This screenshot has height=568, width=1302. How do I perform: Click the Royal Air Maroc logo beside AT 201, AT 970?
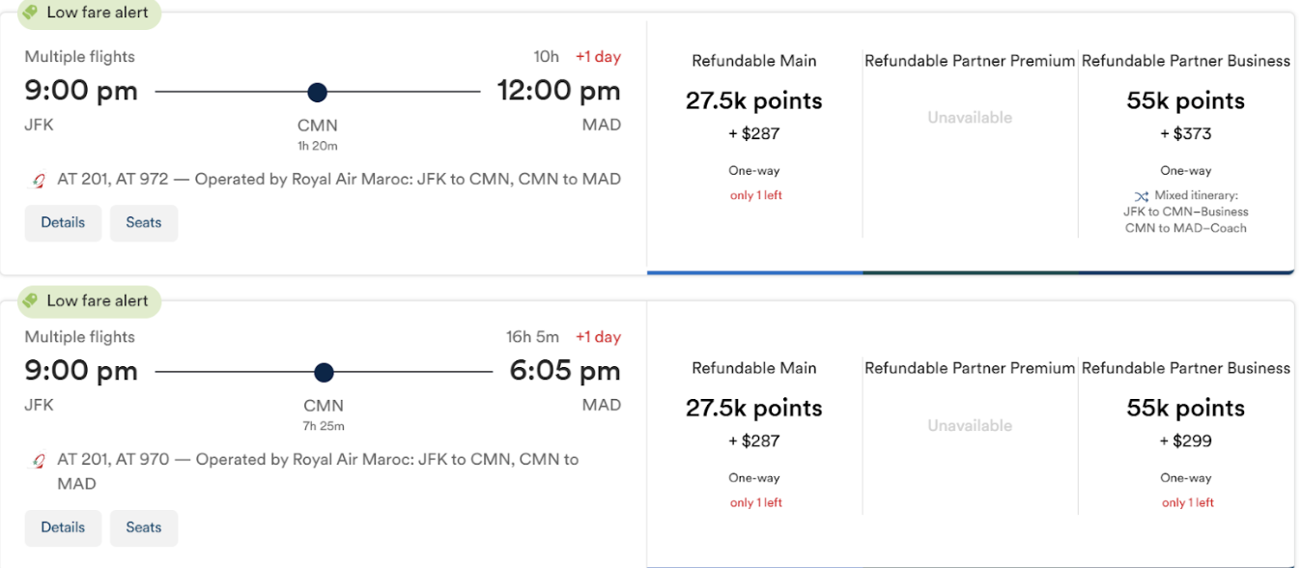point(40,461)
